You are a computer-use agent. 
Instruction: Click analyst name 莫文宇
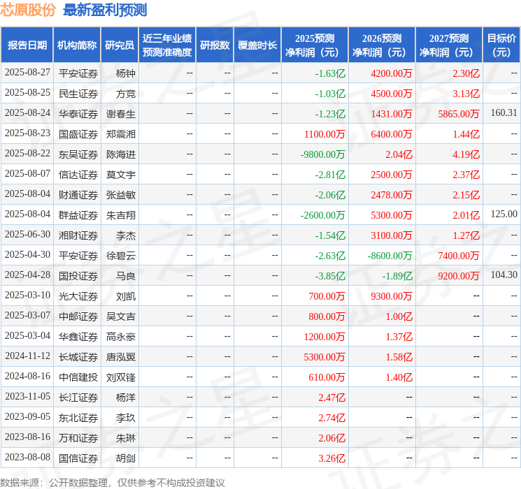120,175
